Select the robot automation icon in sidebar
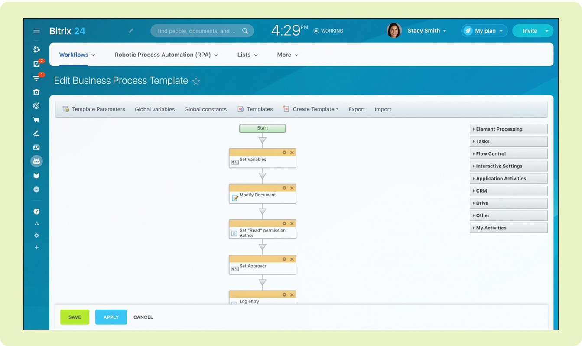 tap(36, 161)
